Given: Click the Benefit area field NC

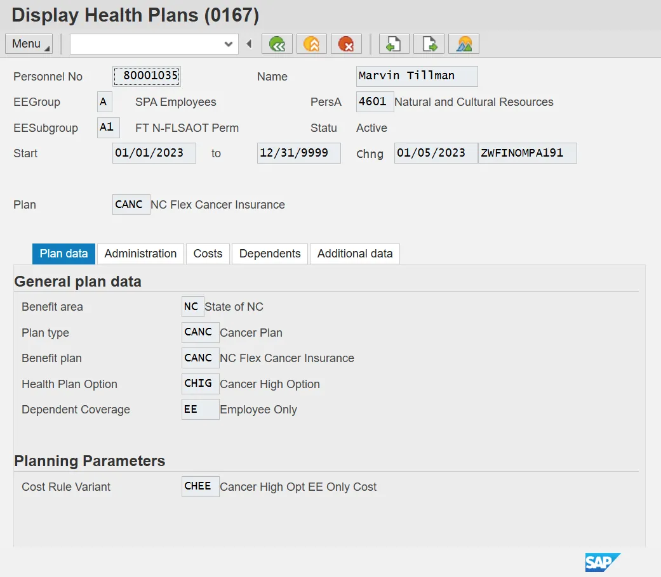Looking at the screenshot, I should point(192,307).
